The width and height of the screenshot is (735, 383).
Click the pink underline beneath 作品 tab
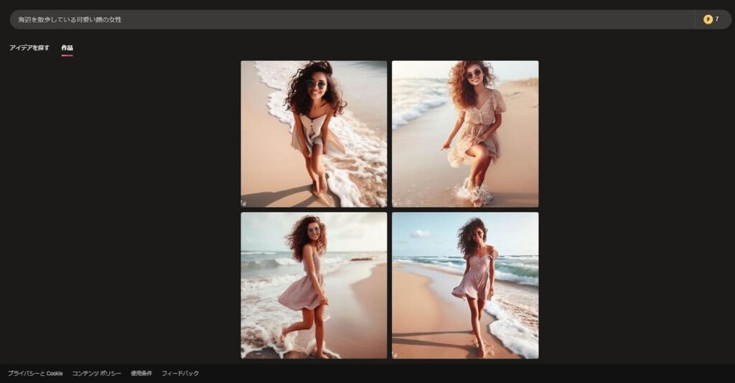67,55
